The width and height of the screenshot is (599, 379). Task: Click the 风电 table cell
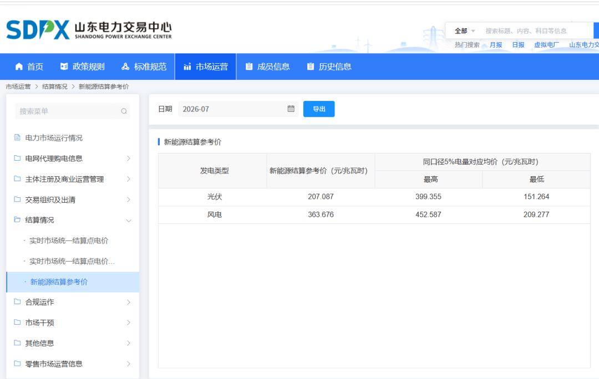[x=214, y=214]
